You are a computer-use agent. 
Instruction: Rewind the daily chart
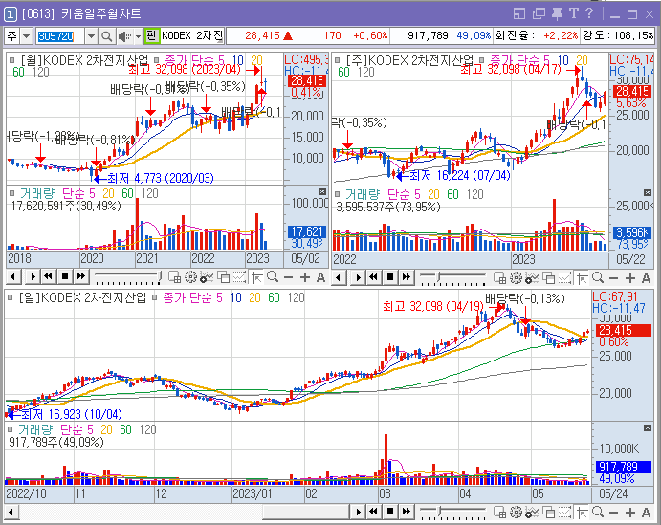(x=373, y=512)
